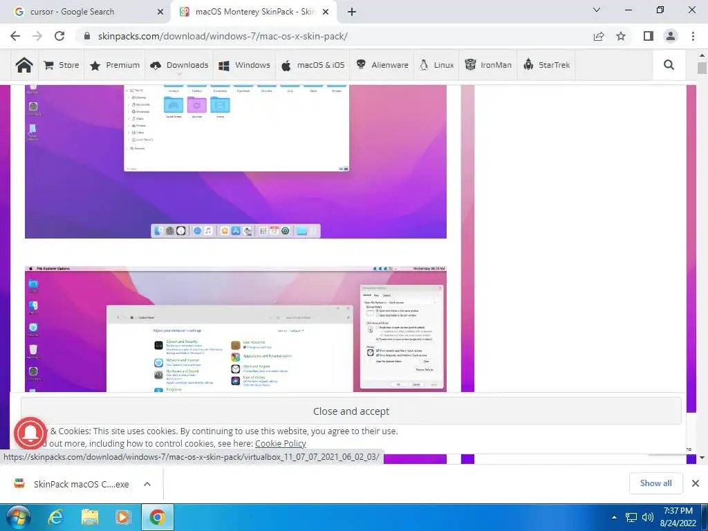Image resolution: width=708 pixels, height=531 pixels.
Task: Open the SkinPacks home icon
Action: tap(24, 65)
